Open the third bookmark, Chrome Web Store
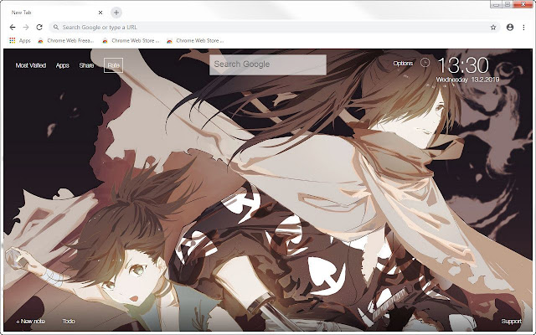The image size is (536, 335). (195, 41)
